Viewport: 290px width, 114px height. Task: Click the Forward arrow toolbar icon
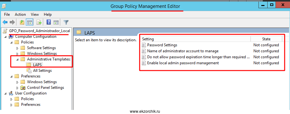pyautogui.click(x=12, y=22)
